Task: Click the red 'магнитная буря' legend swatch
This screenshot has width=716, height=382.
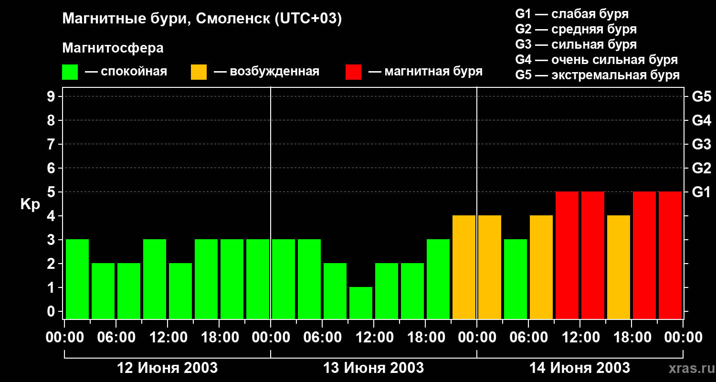Action: (353, 72)
